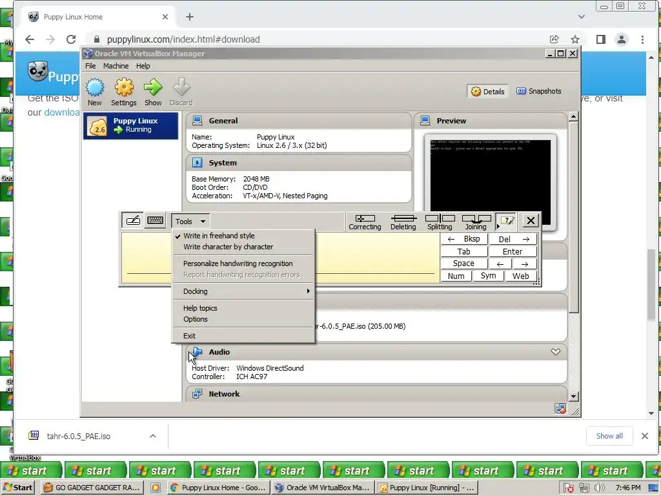The height and width of the screenshot is (496, 661).
Task: Click the Chrome back arrow
Action: click(x=30, y=39)
